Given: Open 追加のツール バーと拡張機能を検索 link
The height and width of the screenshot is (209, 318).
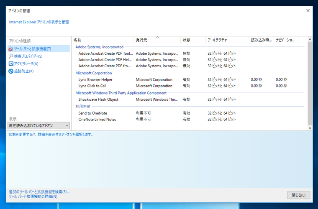Looking at the screenshot, I should point(39,192).
